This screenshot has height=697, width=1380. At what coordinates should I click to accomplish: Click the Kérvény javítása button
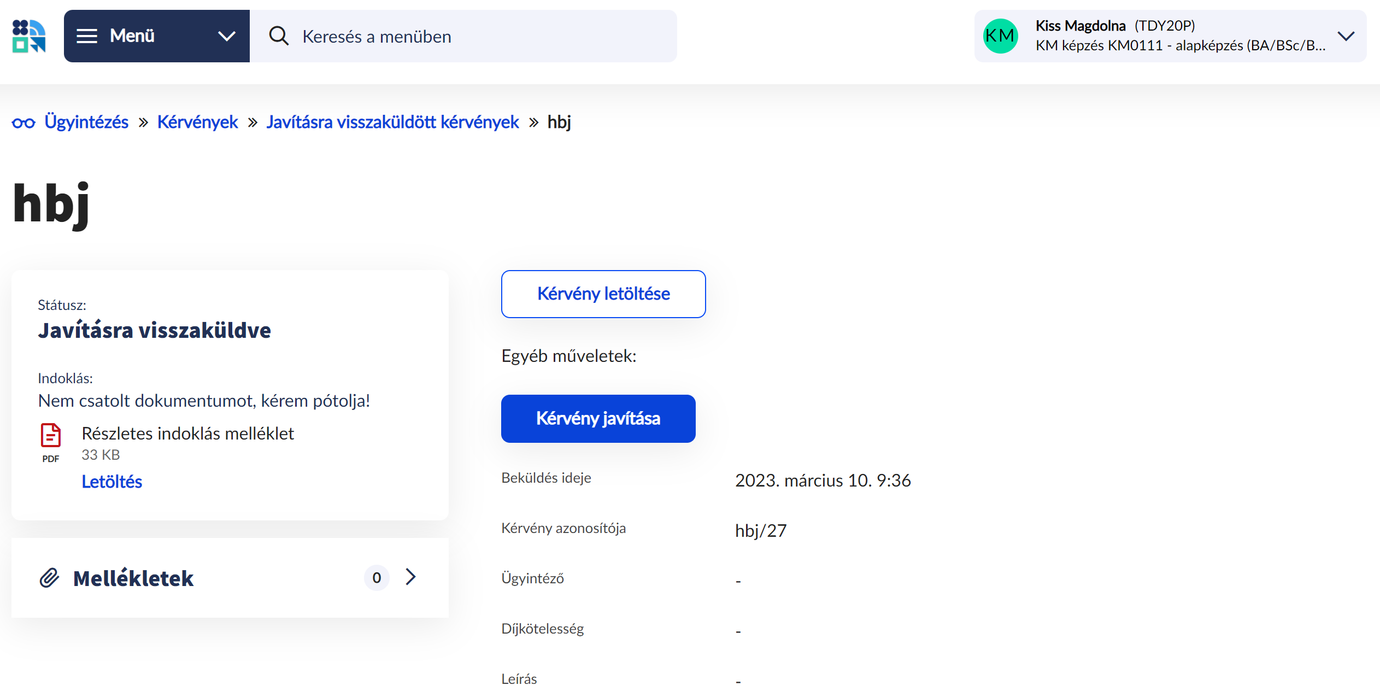pos(598,418)
